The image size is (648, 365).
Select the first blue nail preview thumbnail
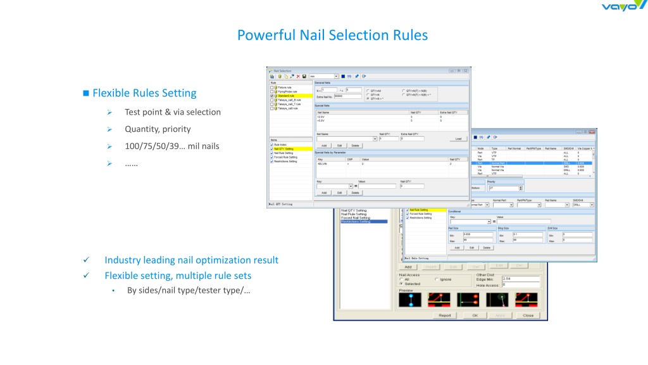coord(410,300)
